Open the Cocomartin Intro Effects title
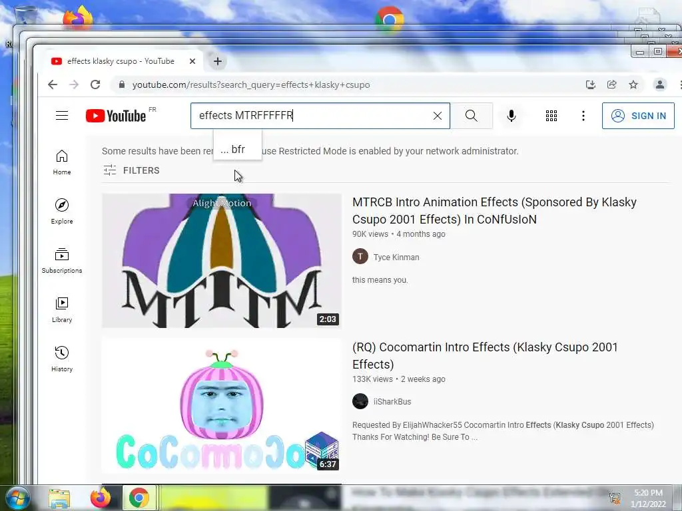Viewport: 682px width, 511px height. 485,355
